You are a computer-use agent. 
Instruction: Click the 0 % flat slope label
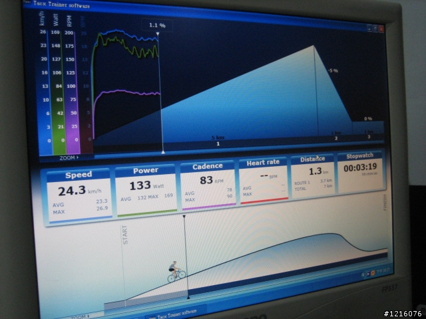coord(368,118)
